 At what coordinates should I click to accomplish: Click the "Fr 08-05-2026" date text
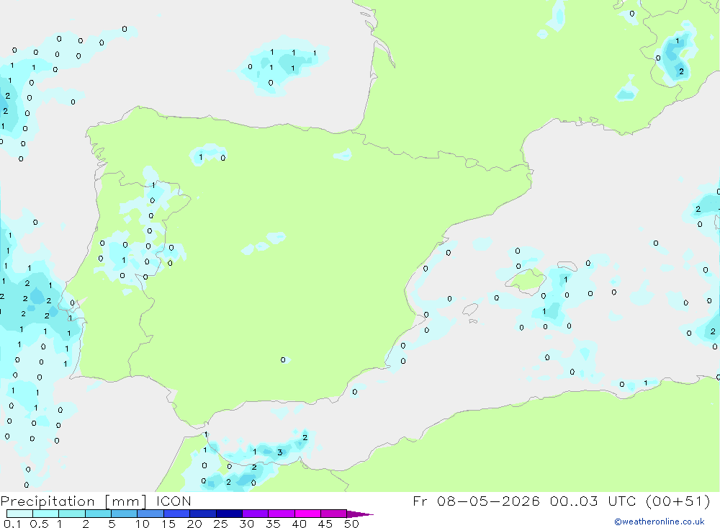(x=476, y=501)
